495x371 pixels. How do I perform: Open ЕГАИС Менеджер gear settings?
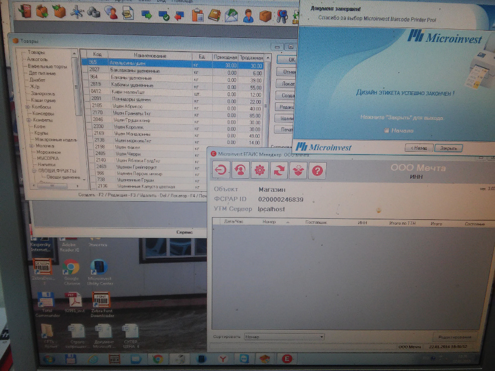pos(260,170)
